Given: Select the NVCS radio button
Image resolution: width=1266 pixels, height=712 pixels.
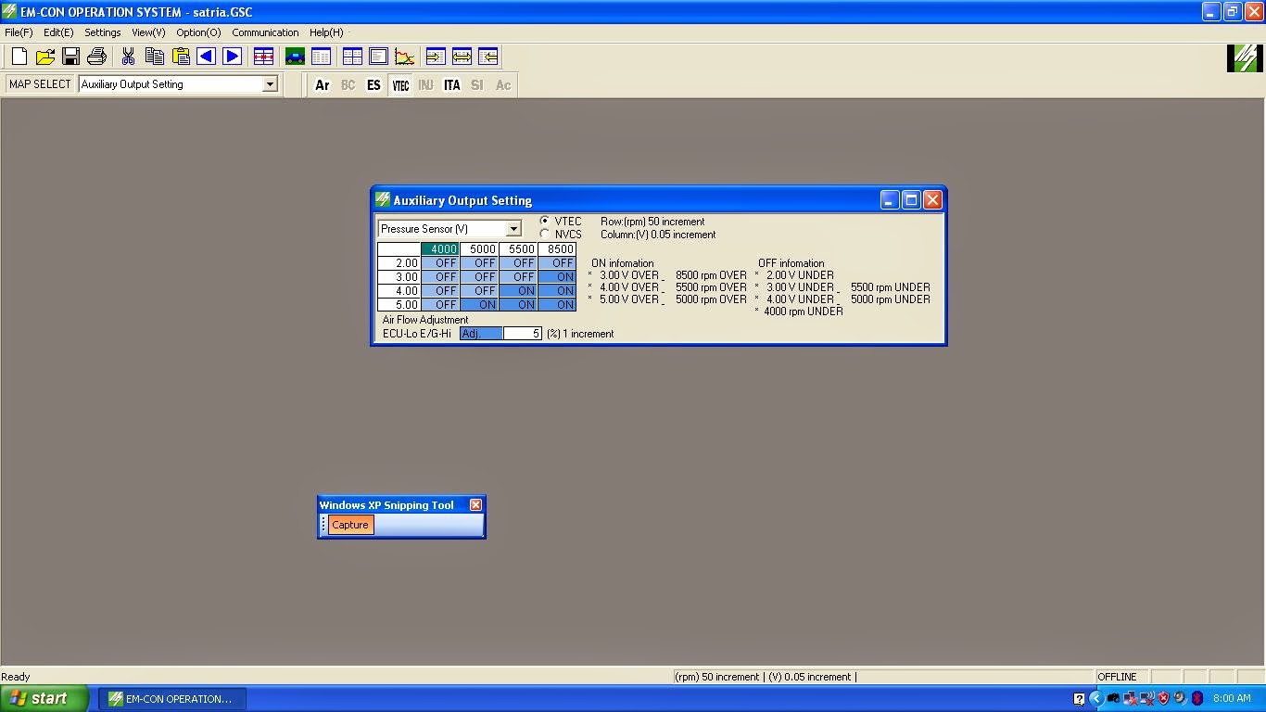Looking at the screenshot, I should tap(545, 235).
